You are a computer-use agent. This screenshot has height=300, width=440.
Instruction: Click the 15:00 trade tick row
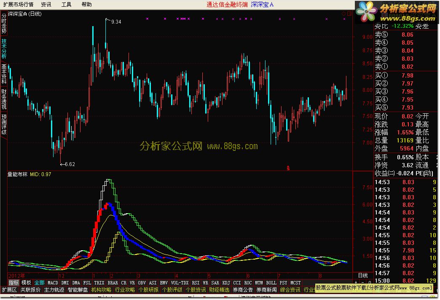tap(405, 281)
